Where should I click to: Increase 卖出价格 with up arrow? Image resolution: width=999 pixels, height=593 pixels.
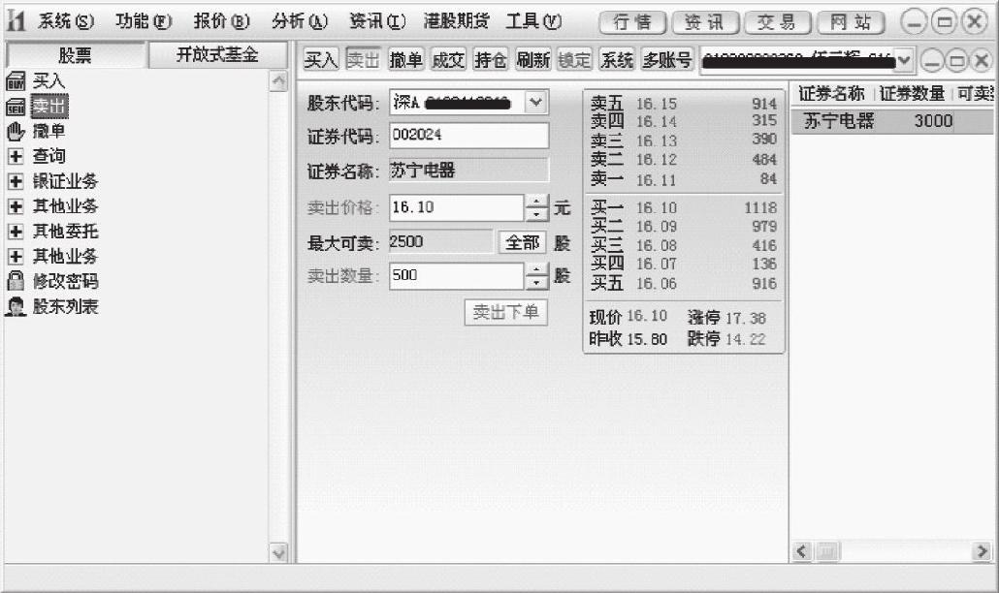click(536, 202)
